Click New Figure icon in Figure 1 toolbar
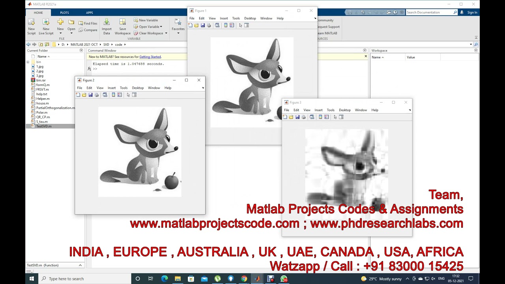Screen dimensions: 505x284 (x=190, y=25)
